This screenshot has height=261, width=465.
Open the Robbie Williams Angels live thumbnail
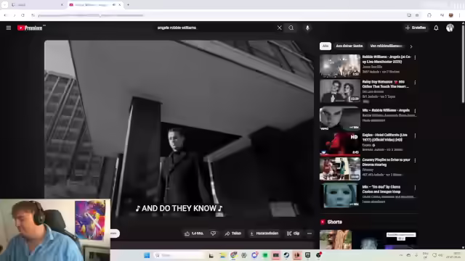coord(340,65)
